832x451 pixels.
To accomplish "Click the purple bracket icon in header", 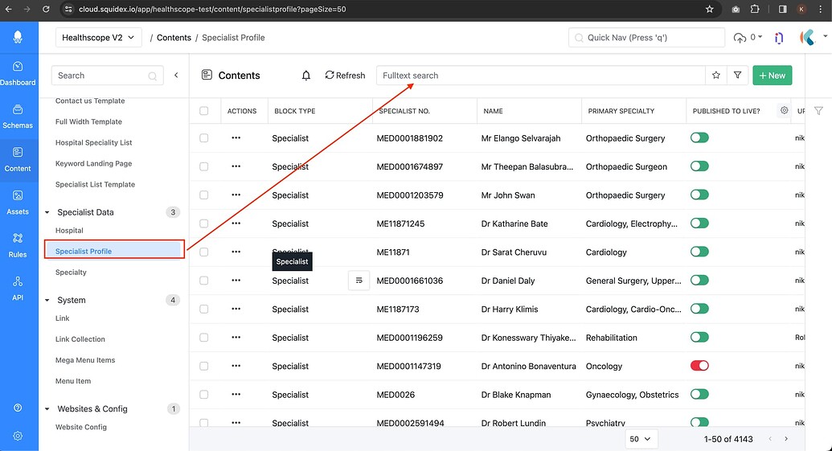I will (x=779, y=38).
